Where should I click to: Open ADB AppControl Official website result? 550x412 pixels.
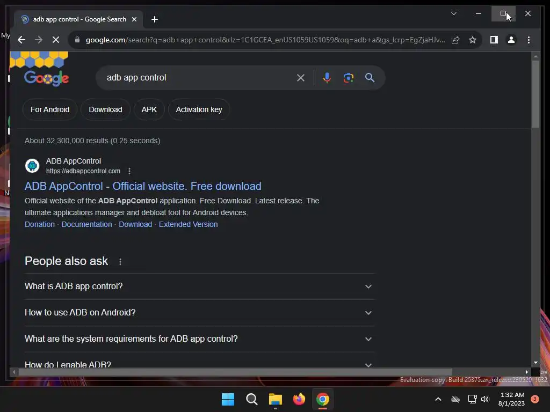coord(143,186)
